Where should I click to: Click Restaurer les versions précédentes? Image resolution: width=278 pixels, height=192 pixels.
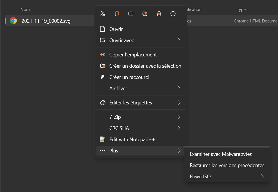pos(227,165)
